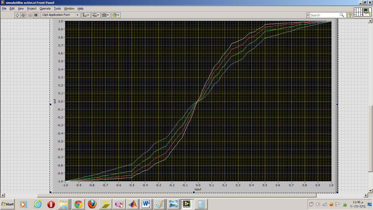The image size is (373, 210).
Task: Open Google Chrome from taskbar
Action: [78, 204]
